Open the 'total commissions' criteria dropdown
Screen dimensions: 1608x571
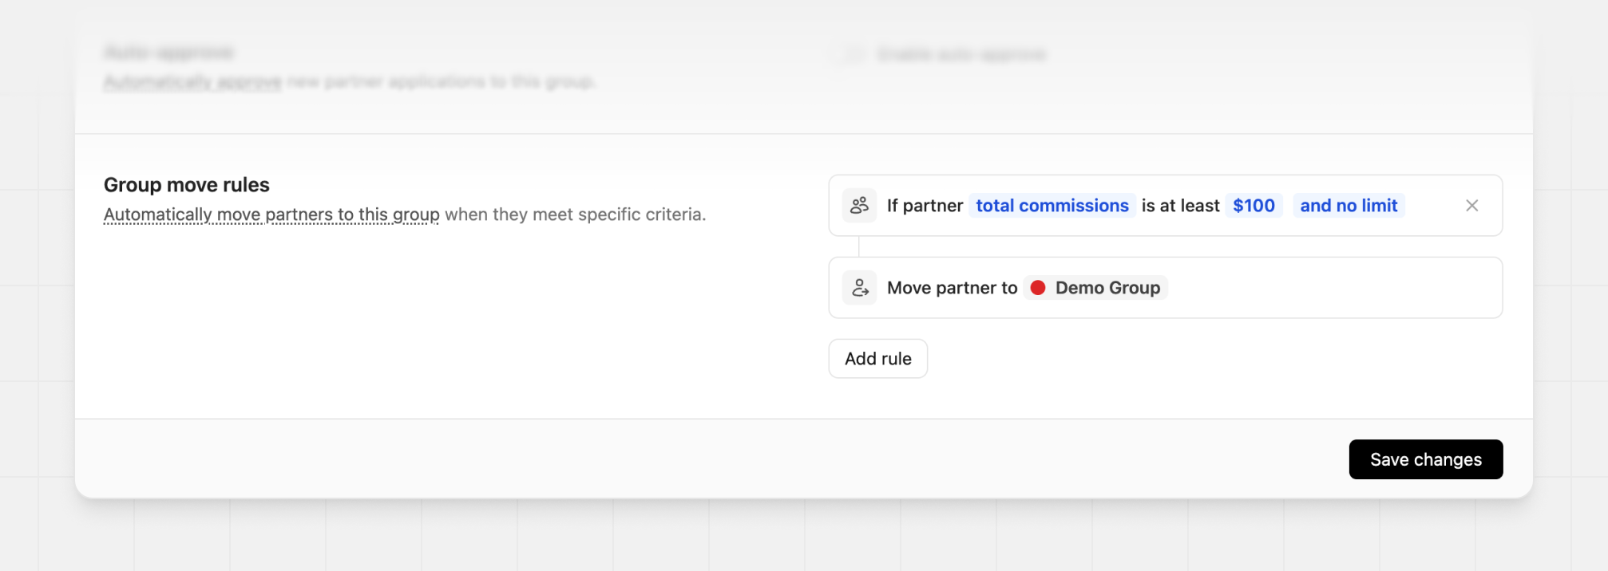(1052, 205)
